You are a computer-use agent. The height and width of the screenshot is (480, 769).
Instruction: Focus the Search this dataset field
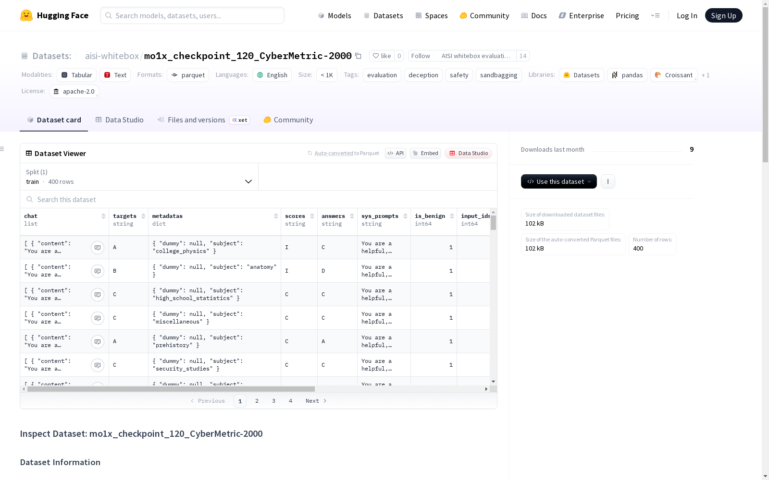tap(259, 199)
